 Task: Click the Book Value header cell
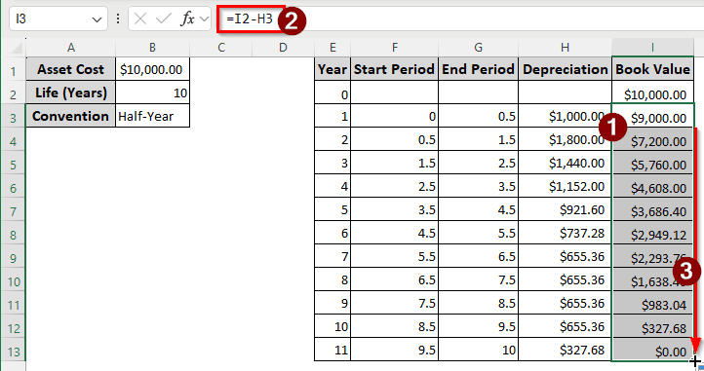(x=652, y=69)
